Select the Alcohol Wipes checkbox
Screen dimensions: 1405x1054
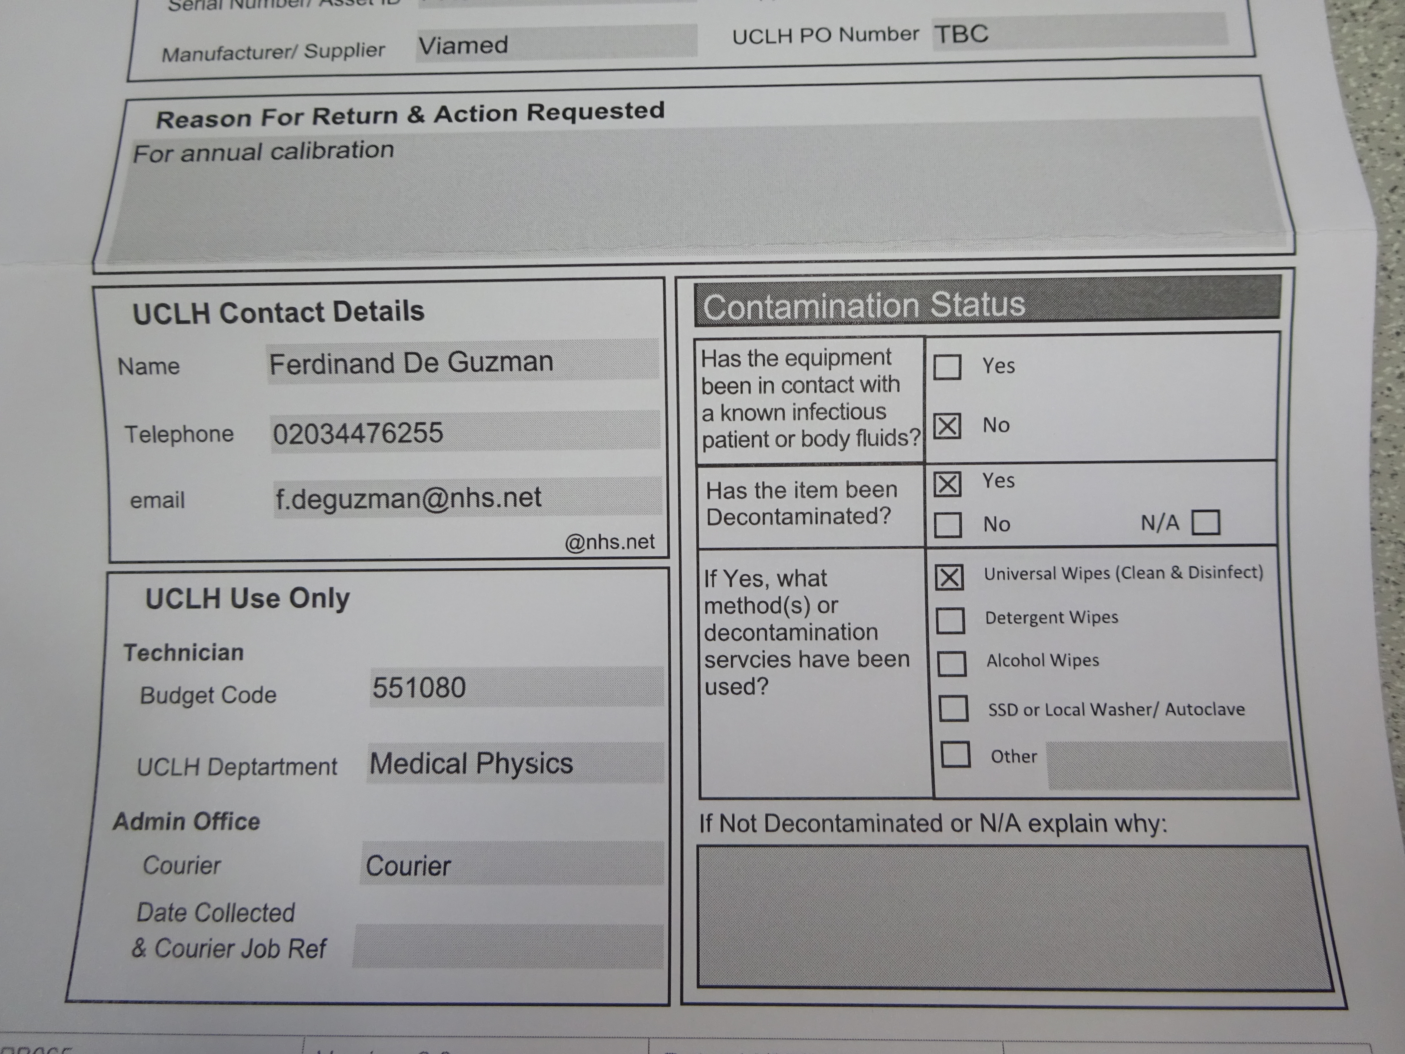click(952, 663)
